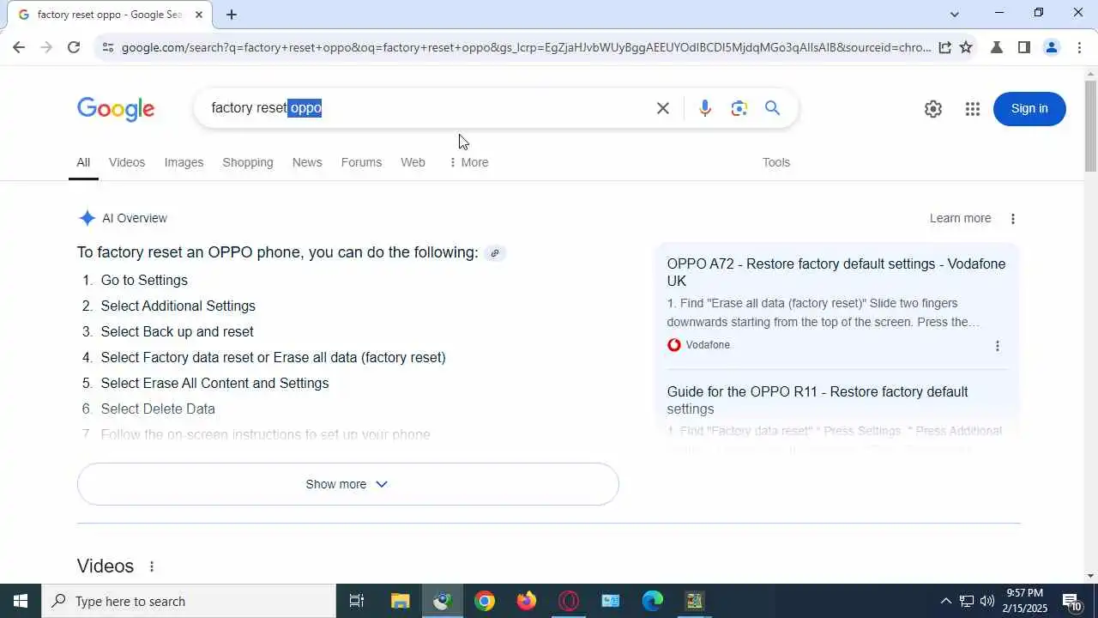The width and height of the screenshot is (1098, 618).
Task: Open AI Overview three-dot options
Action: [x=1013, y=219]
